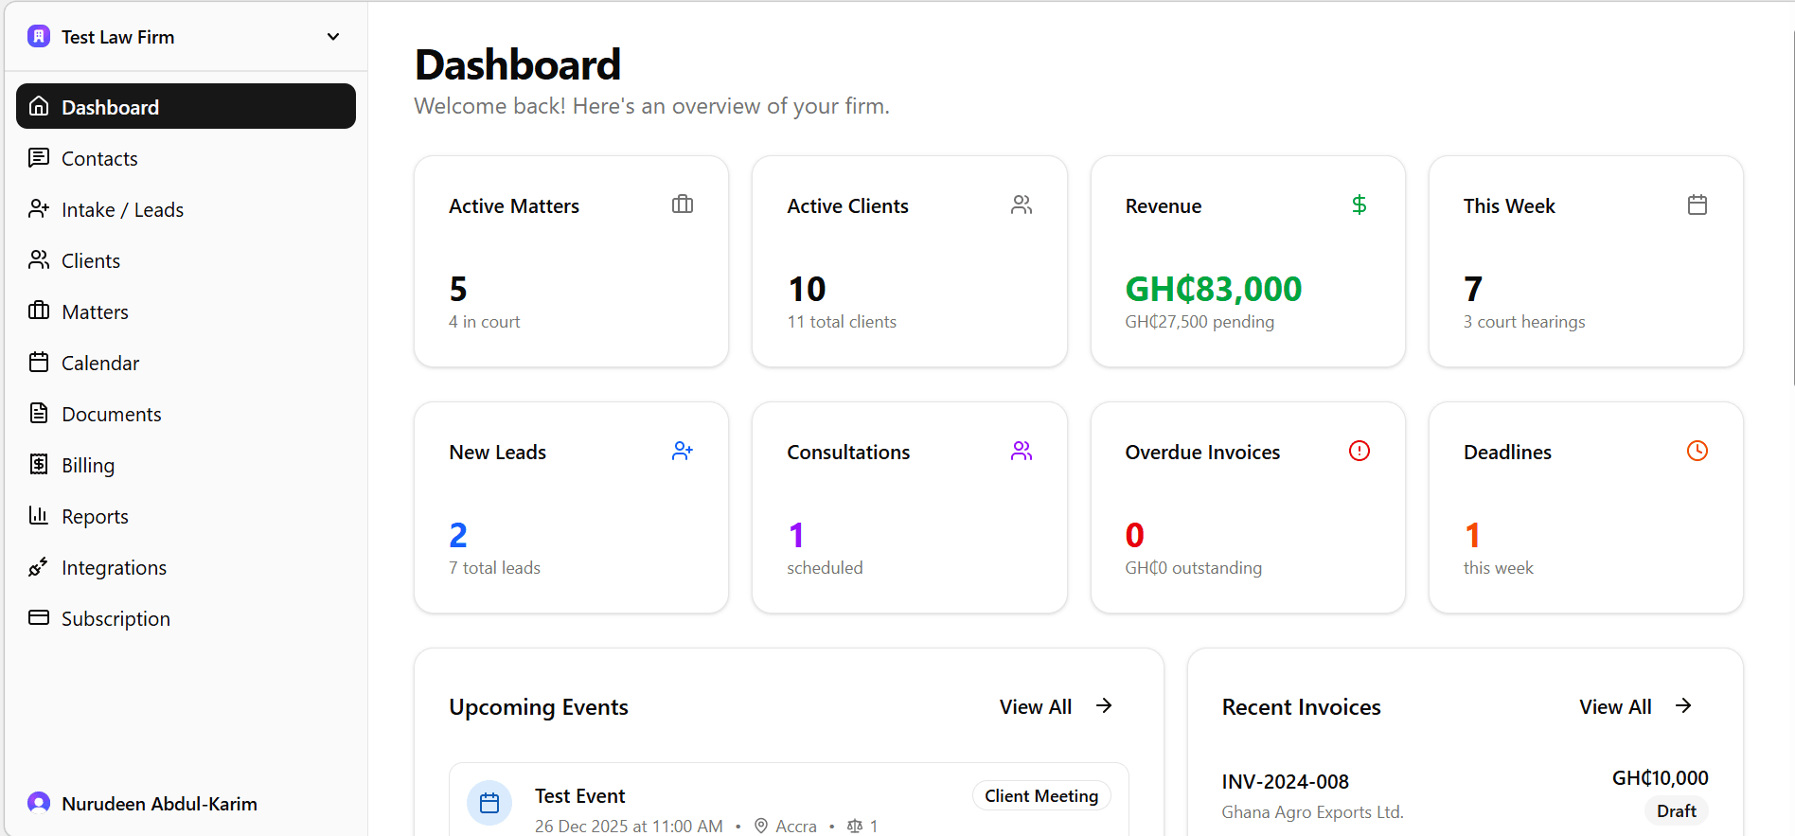
Task: Click the user avatar icon for Nurudeen
Action: tap(39, 803)
